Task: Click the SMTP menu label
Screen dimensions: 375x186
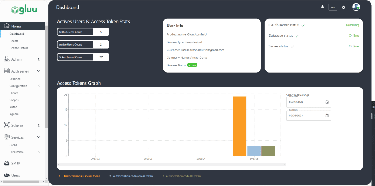Action: point(16,163)
